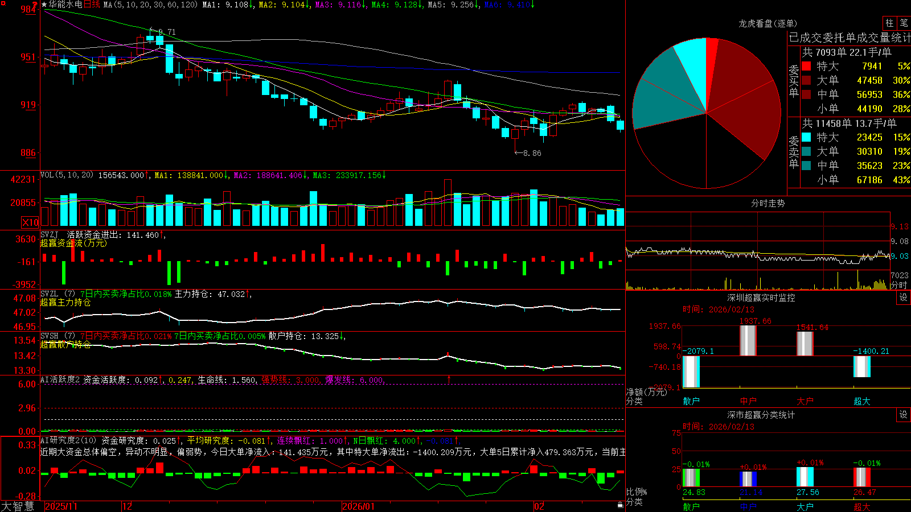Click the star icon beside 华能水电
This screenshot has width=911, height=512.
[x=44, y=5]
